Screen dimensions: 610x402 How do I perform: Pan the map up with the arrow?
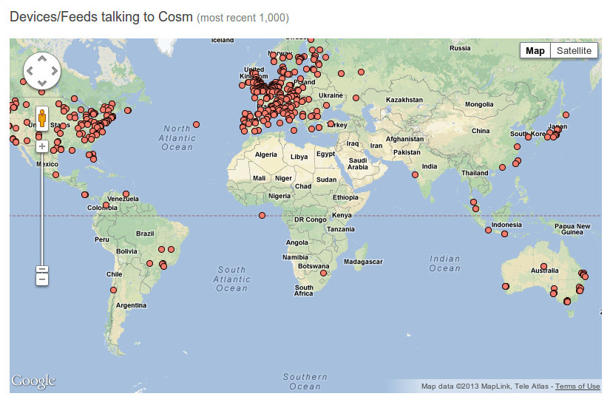point(42,59)
